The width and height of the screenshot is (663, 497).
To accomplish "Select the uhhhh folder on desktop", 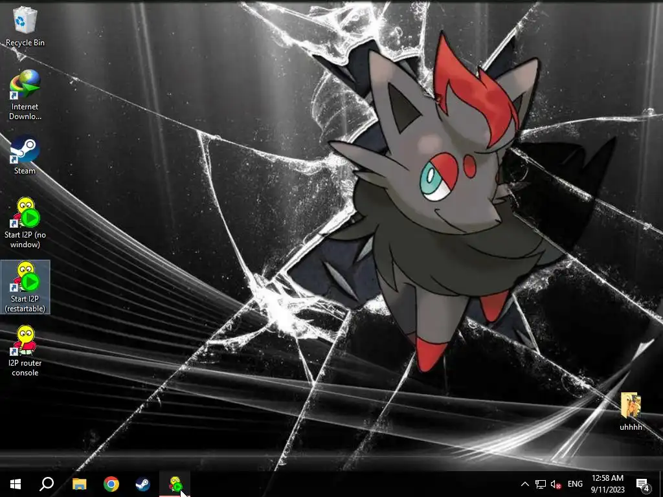I will 631,411.
